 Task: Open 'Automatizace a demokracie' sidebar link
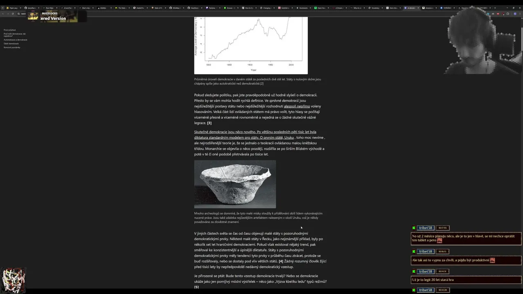[16, 40]
